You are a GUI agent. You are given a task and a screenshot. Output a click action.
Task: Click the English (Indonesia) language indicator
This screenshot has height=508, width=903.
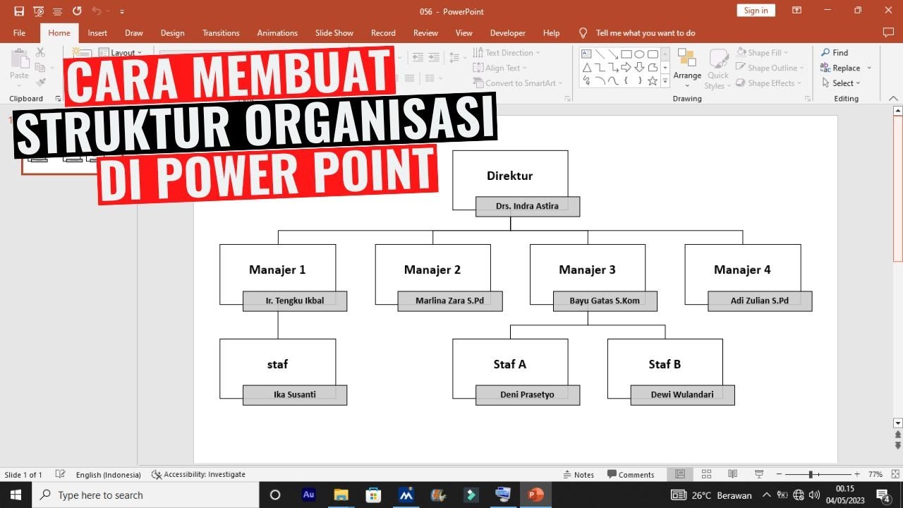point(108,475)
